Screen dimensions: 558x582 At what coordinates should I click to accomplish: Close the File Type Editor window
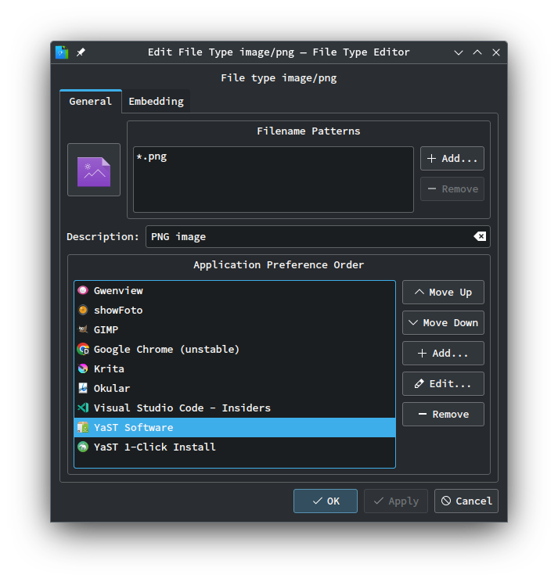coord(496,52)
